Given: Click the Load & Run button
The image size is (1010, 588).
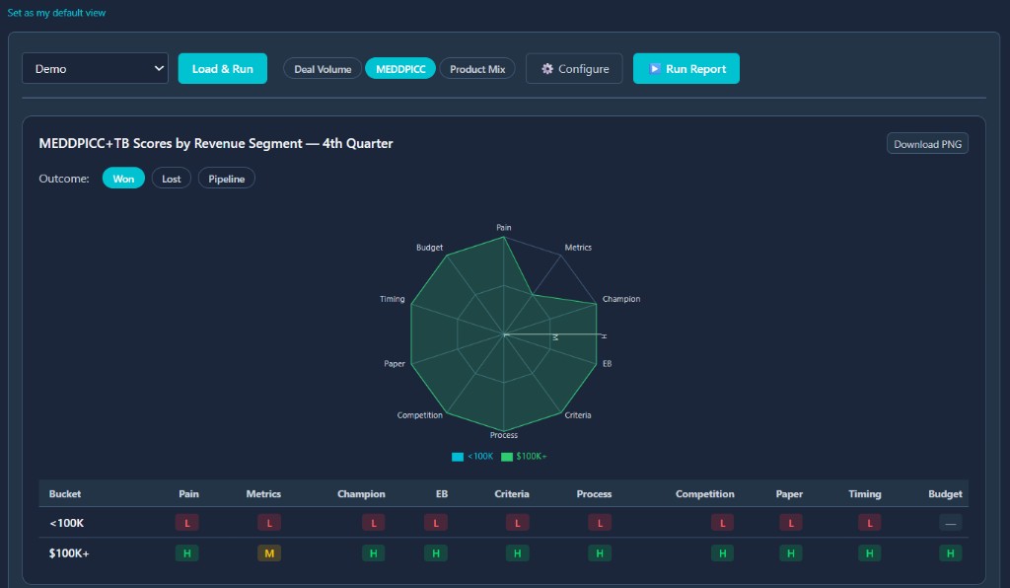Looking at the screenshot, I should 222,68.
